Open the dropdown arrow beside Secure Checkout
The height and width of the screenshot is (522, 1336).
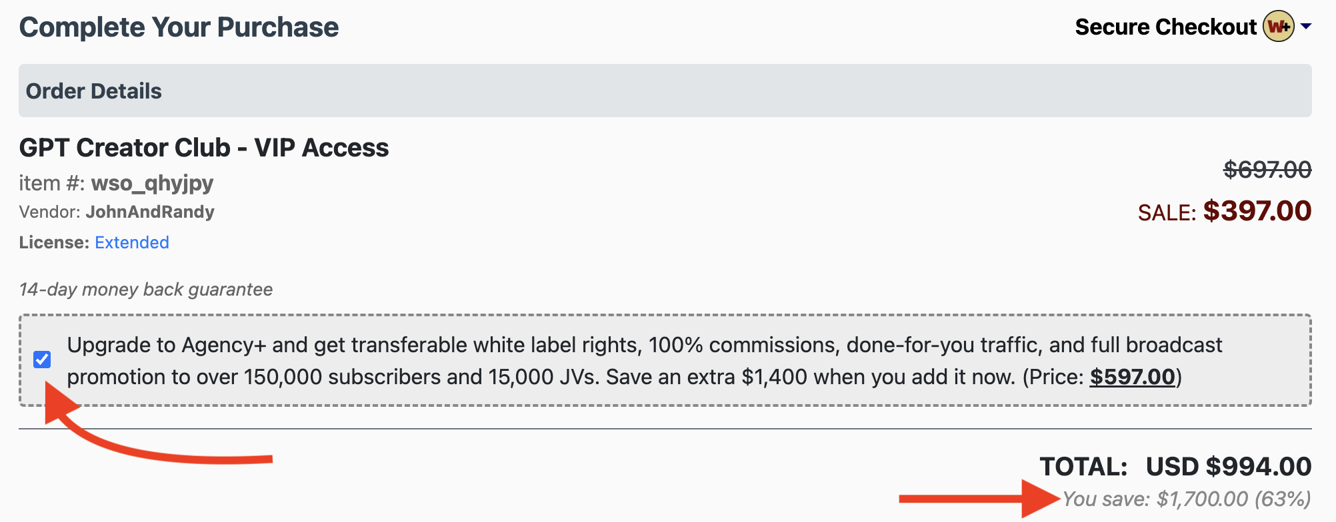point(1306,27)
